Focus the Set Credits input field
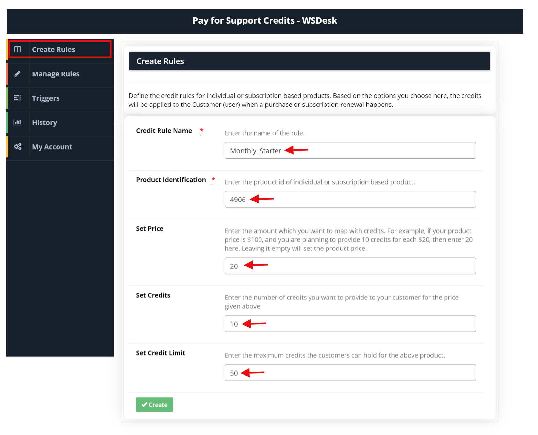Viewport: 538px width, 435px height. point(350,324)
